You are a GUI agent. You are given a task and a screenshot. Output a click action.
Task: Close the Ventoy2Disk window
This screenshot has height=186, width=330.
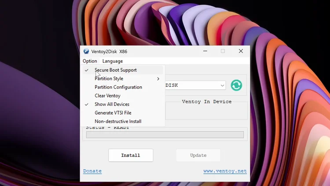point(241,51)
